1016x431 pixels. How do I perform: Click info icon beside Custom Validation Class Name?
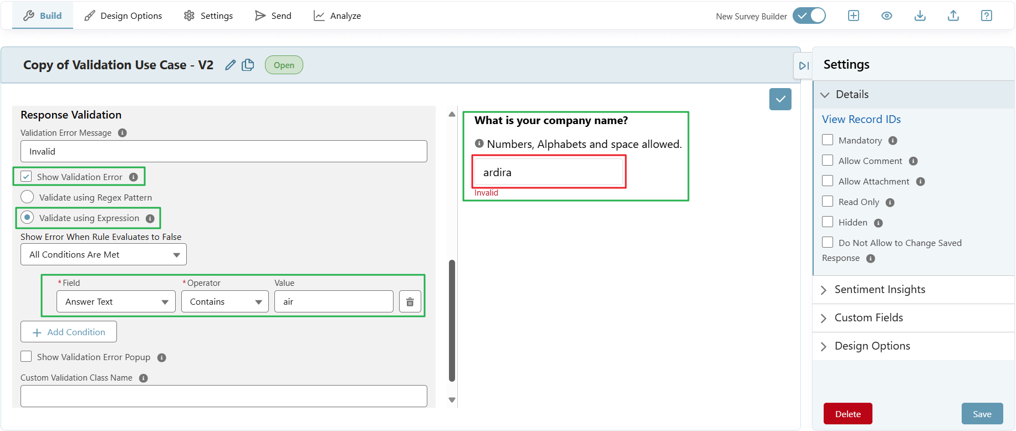point(144,378)
